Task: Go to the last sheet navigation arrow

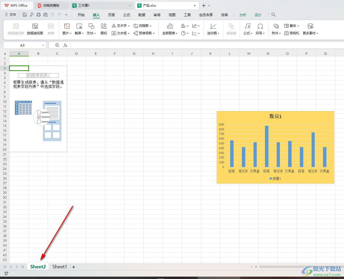Action: pyautogui.click(x=23, y=267)
